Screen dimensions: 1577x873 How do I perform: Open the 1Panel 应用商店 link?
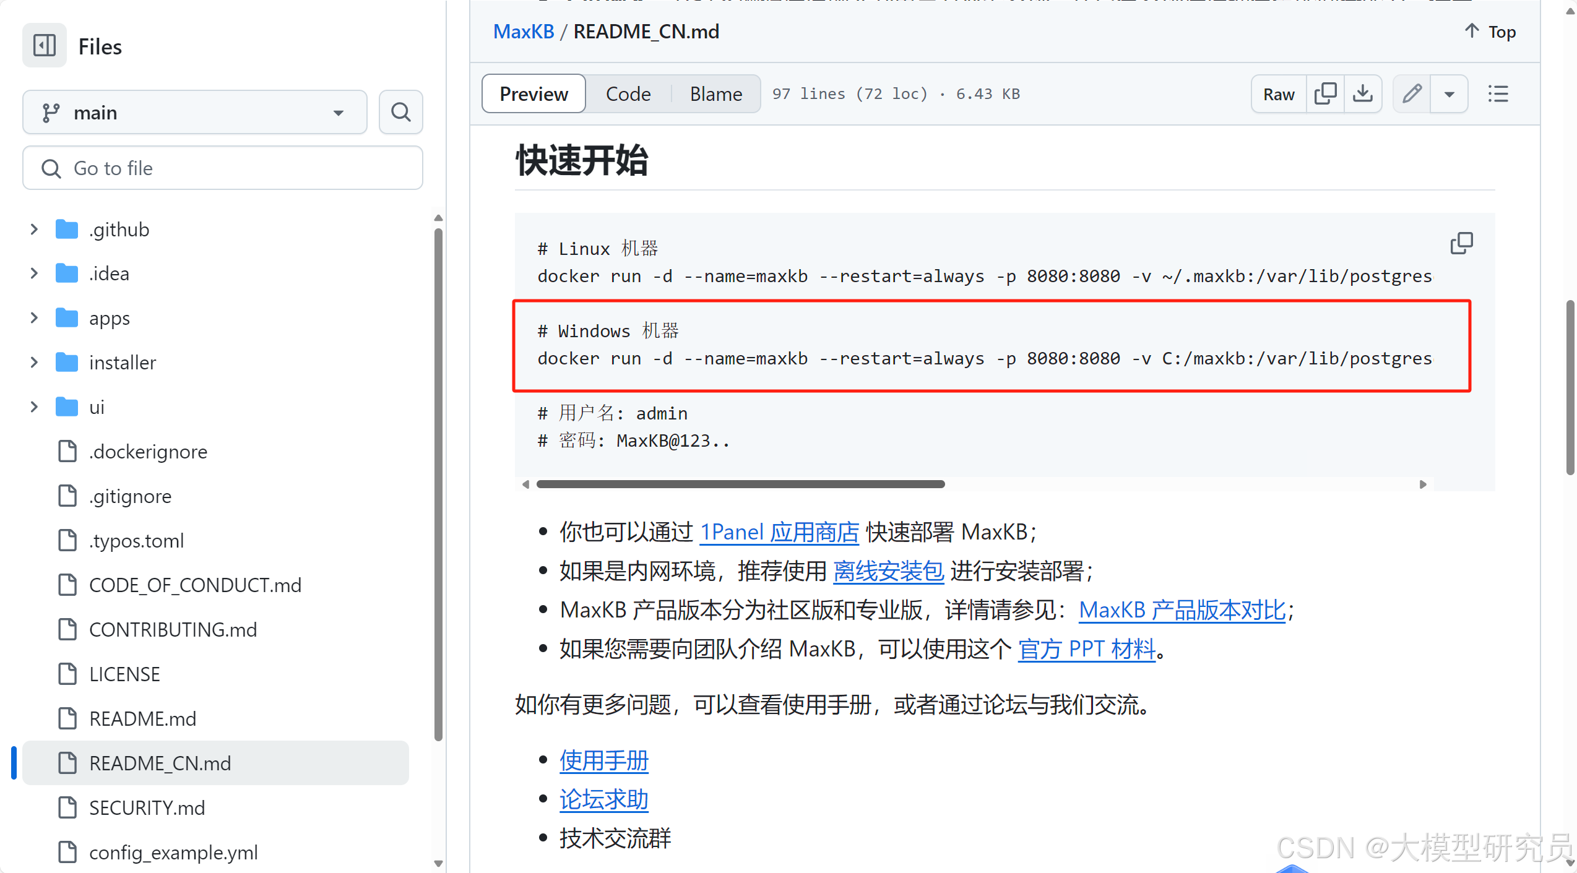click(779, 532)
